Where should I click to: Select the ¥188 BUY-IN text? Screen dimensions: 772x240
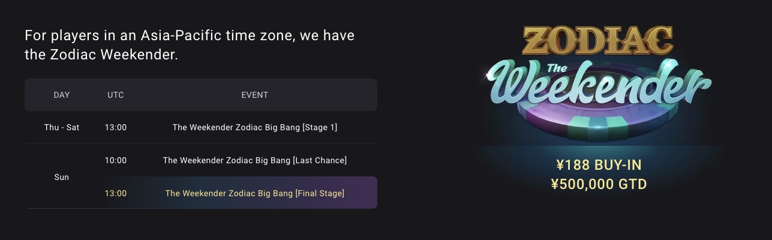pos(599,165)
